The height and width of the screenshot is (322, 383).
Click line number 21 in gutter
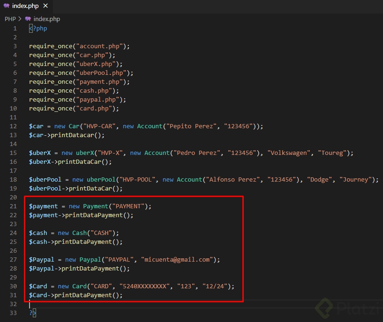pyautogui.click(x=13, y=206)
